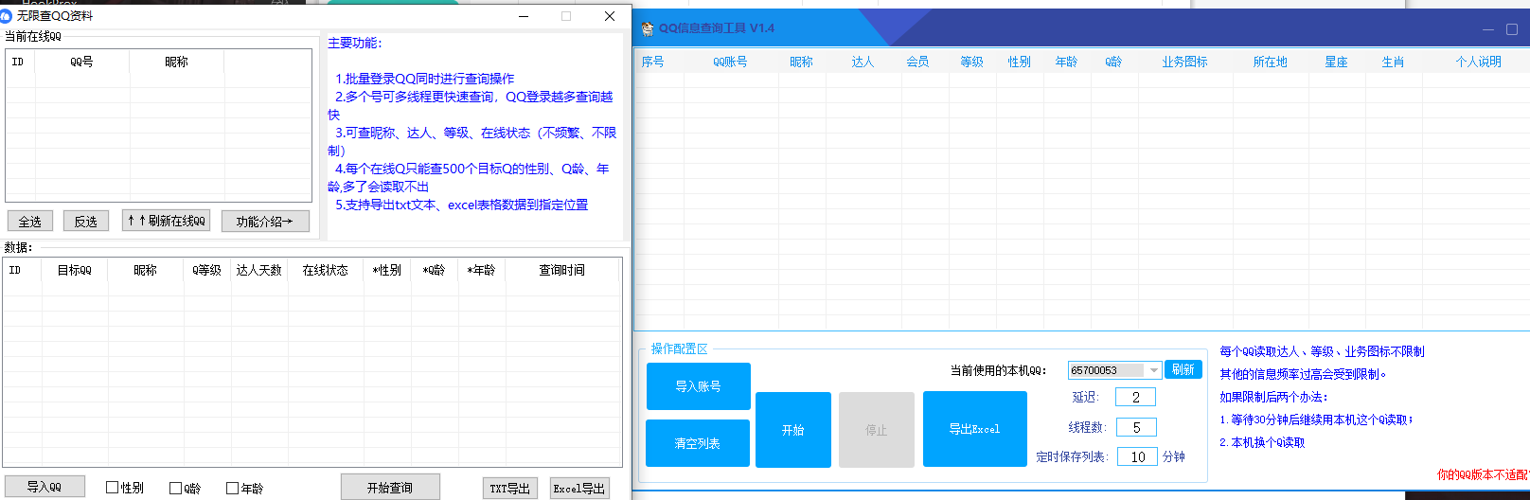The width and height of the screenshot is (1530, 500).
Task: Click the 延迟 input field
Action: point(1135,397)
